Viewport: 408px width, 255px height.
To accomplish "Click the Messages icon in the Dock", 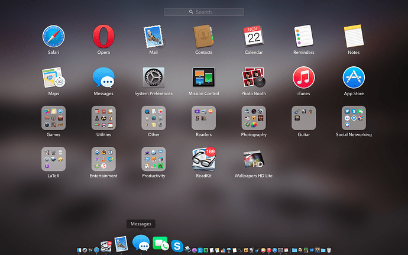I will (x=141, y=243).
